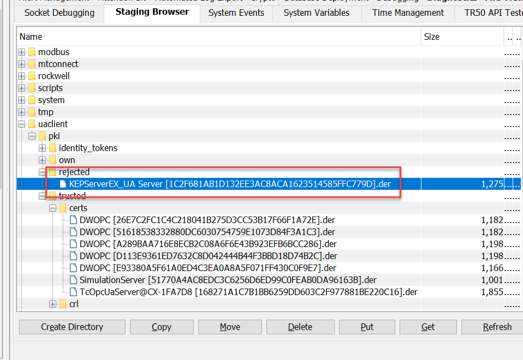Click the Delete button
Viewport: 523px width, 360px height.
point(300,327)
